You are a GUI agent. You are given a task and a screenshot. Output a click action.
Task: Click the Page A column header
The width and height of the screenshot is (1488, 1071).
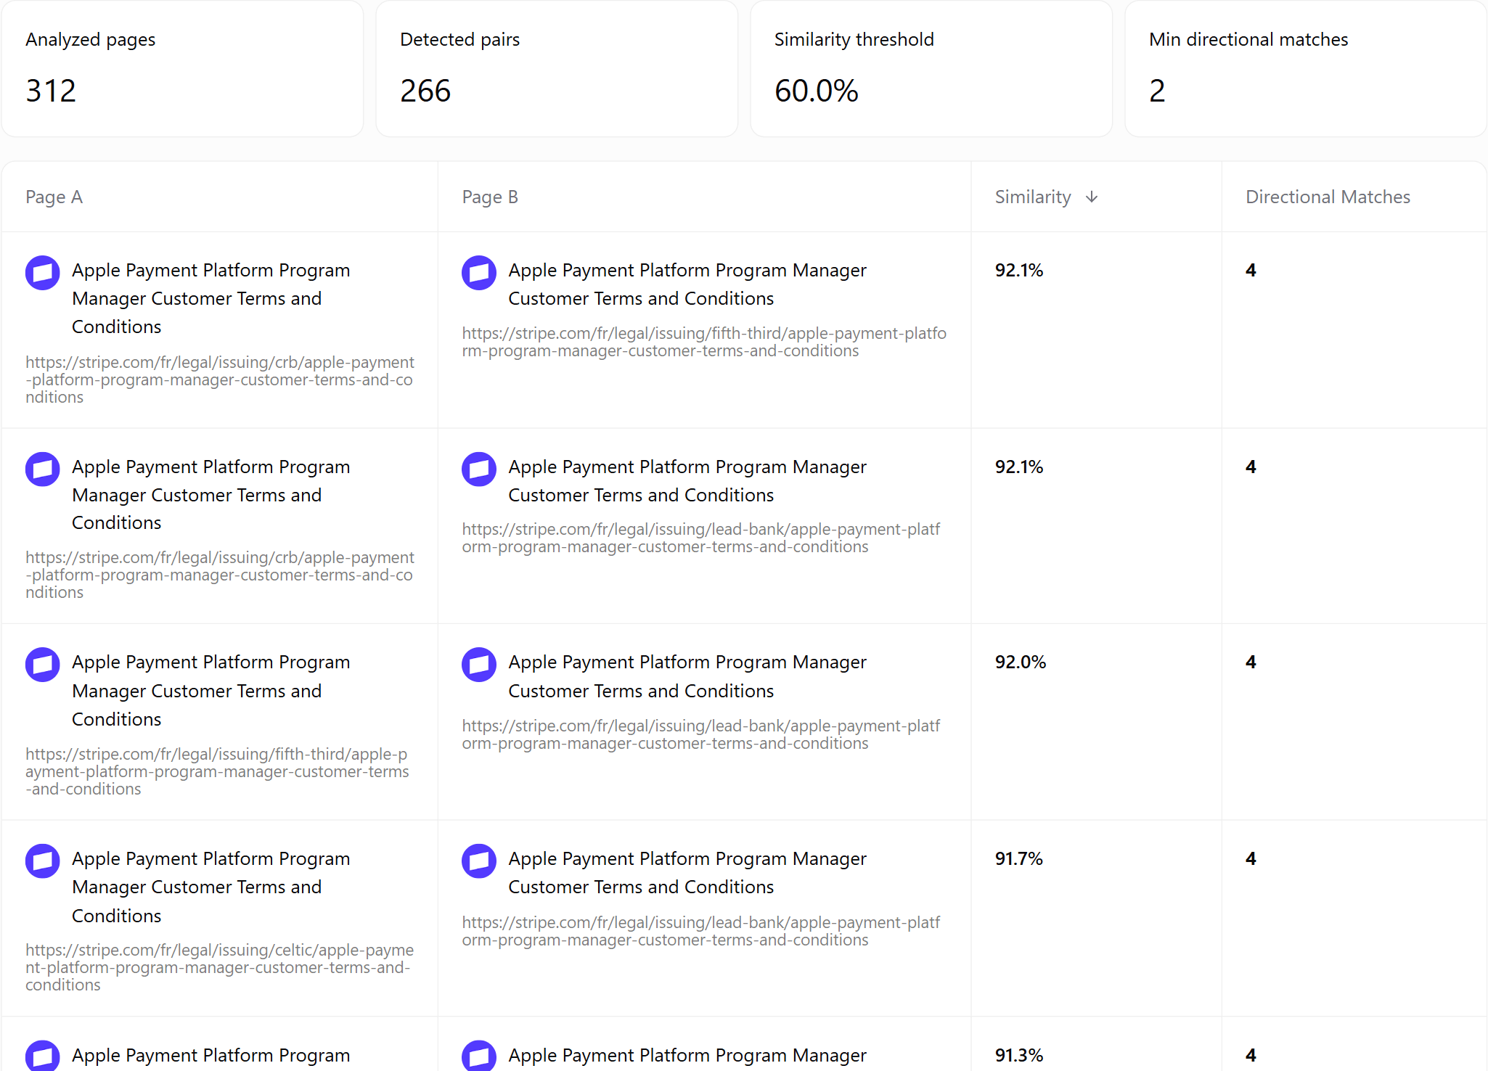coord(54,197)
